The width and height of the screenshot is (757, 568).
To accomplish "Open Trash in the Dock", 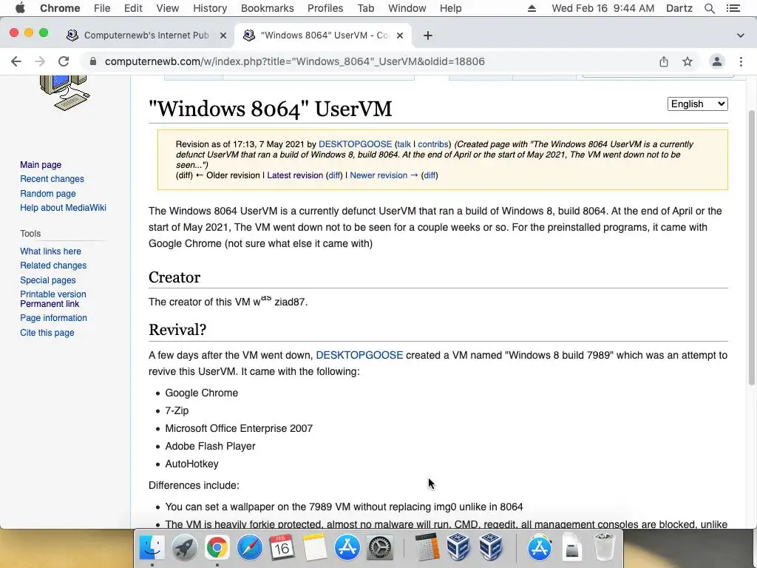I will click(605, 548).
